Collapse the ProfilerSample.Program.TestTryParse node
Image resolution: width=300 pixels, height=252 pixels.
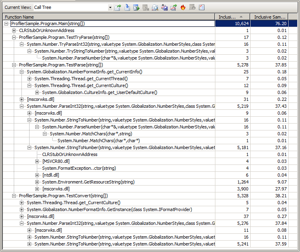tap(14, 38)
